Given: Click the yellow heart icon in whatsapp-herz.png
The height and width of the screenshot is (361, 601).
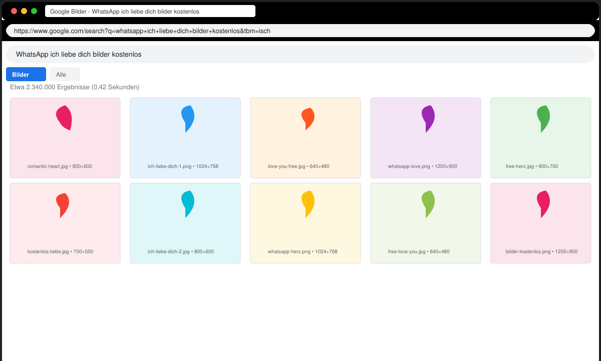Looking at the screenshot, I should (308, 204).
